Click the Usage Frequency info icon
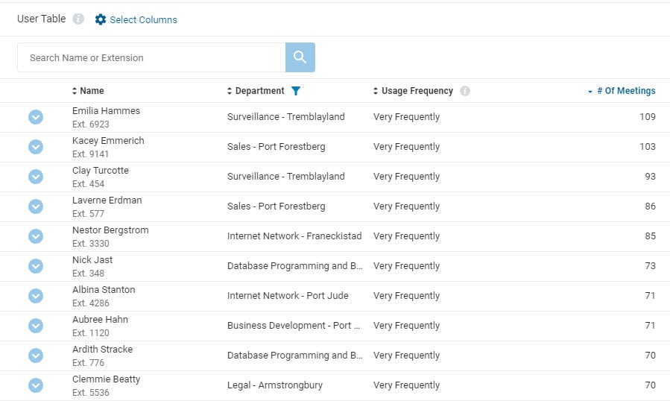The width and height of the screenshot is (670, 401). pos(465,91)
